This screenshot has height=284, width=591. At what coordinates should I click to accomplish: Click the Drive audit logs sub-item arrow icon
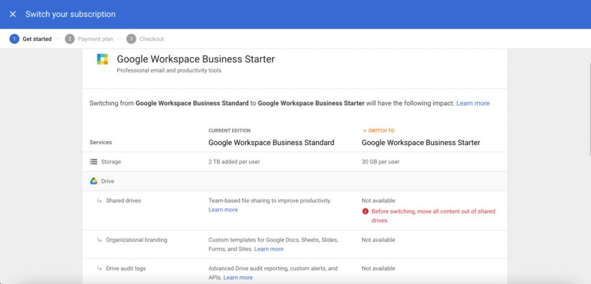click(x=99, y=268)
